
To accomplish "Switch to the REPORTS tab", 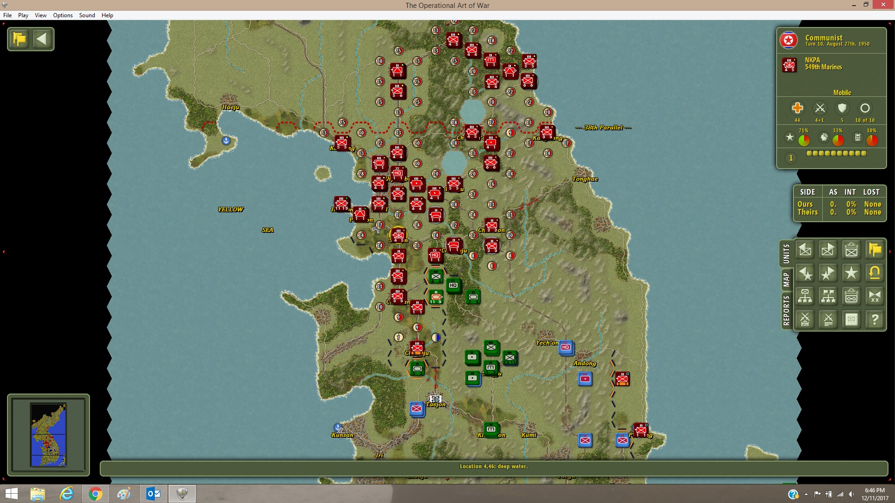I will pyautogui.click(x=787, y=310).
